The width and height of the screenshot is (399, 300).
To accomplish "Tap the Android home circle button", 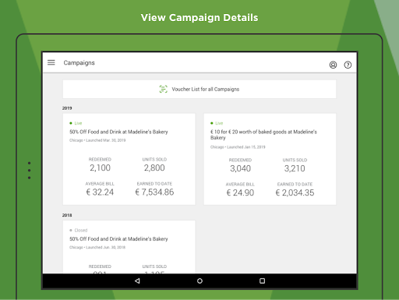I will pos(199,281).
